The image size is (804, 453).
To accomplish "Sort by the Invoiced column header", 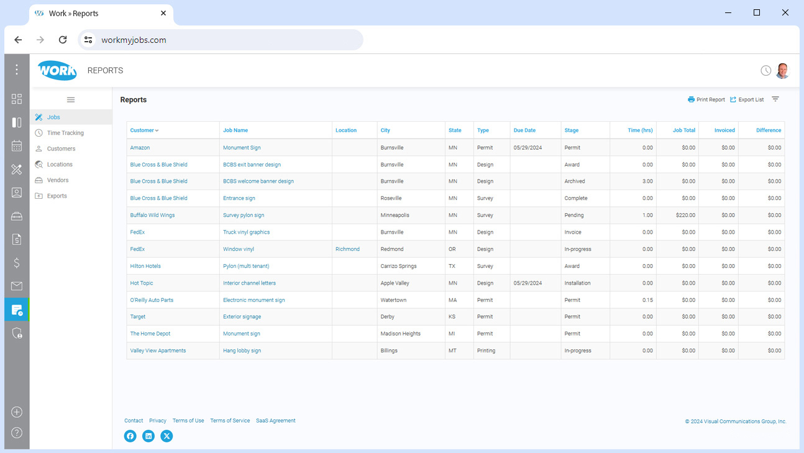I will tap(724, 130).
